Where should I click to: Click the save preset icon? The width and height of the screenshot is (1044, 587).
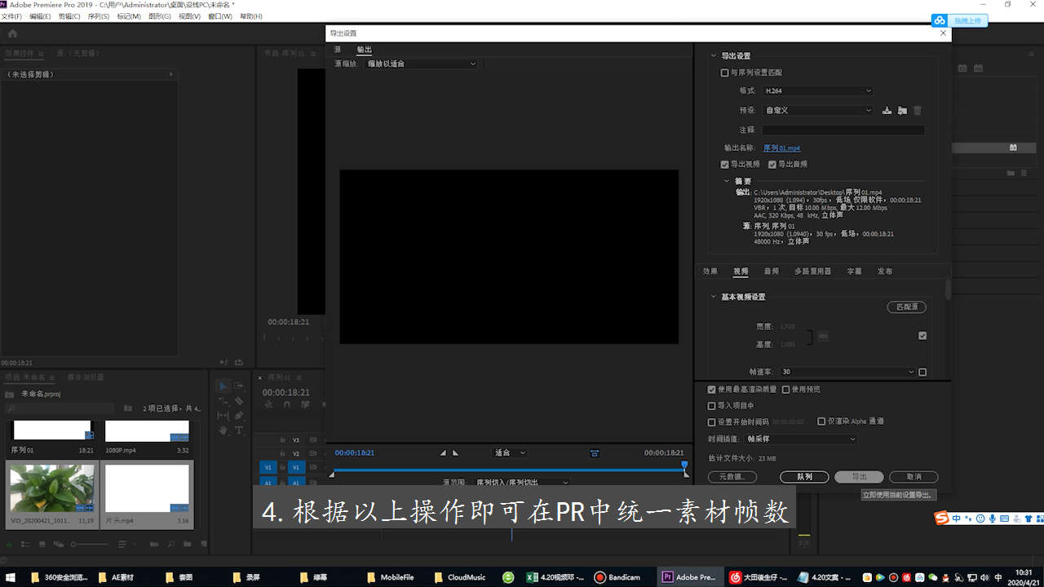[x=887, y=111]
